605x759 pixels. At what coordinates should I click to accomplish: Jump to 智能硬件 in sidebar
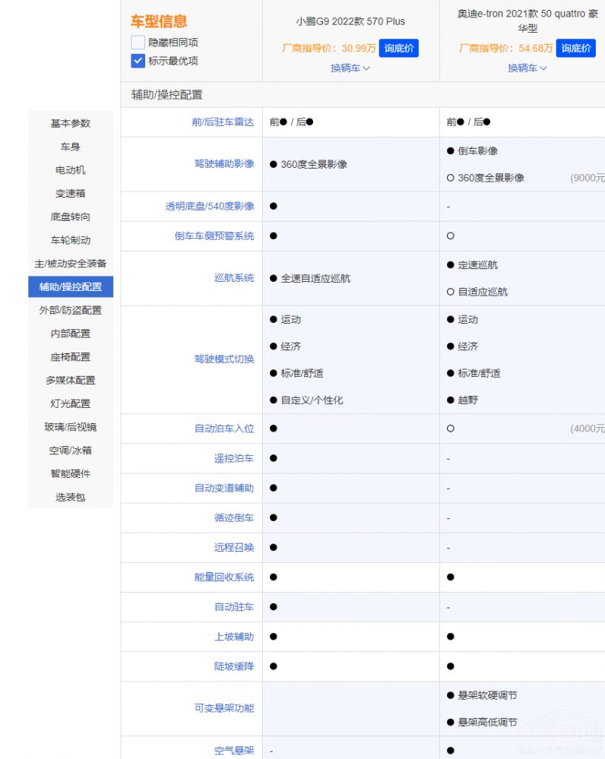(71, 473)
